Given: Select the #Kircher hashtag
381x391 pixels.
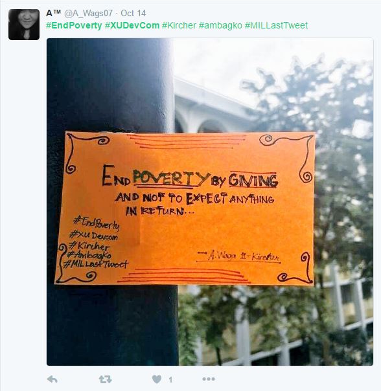Looking at the screenshot, I should click(179, 25).
